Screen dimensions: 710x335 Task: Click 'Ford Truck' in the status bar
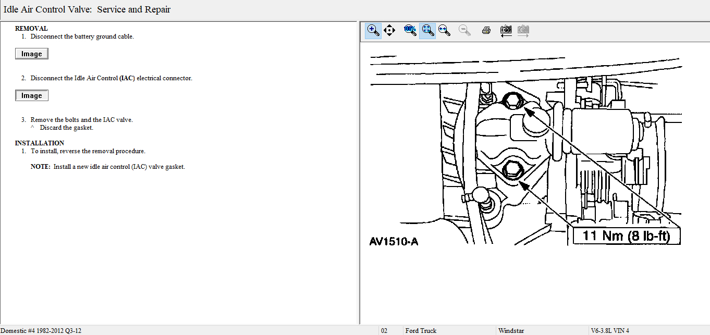(421, 331)
